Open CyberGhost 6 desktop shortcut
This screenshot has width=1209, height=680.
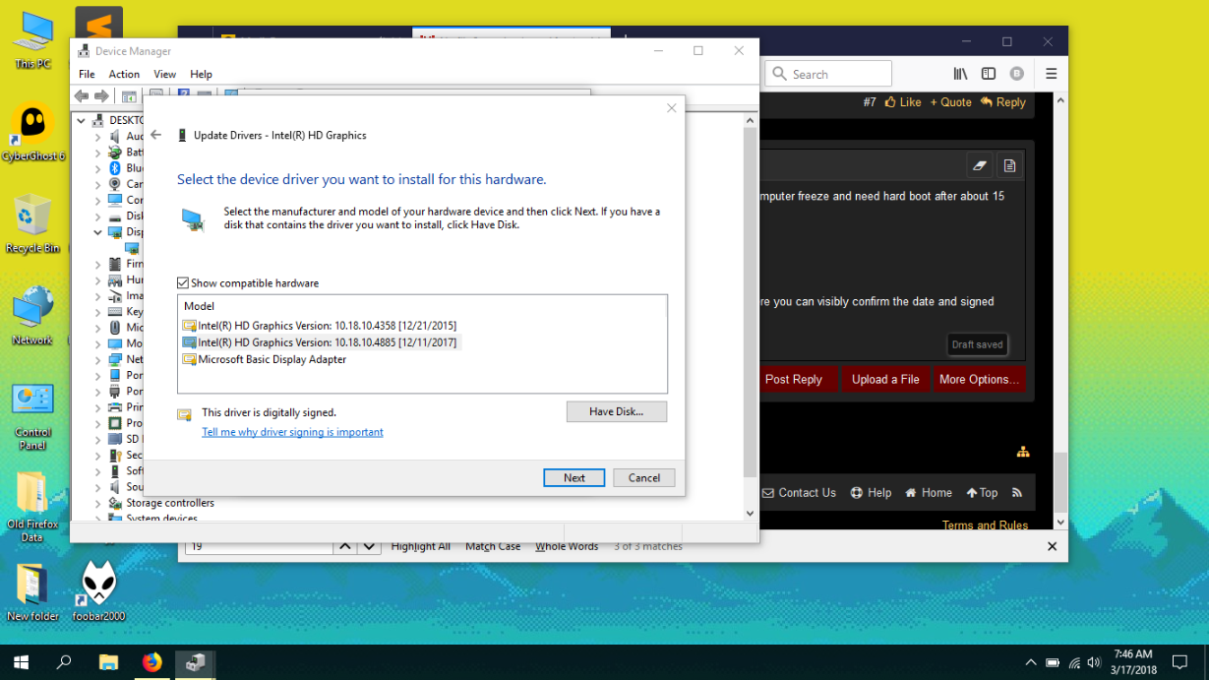(32, 132)
